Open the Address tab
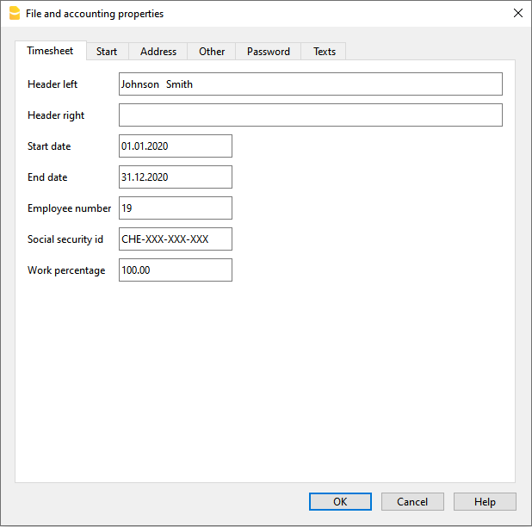 [x=158, y=52]
